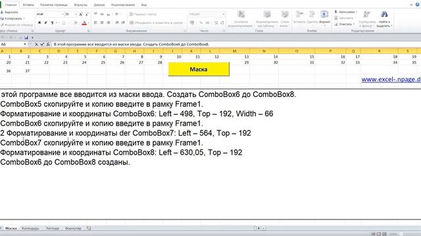
Task: Open Условное форматирование
Action: (241, 19)
